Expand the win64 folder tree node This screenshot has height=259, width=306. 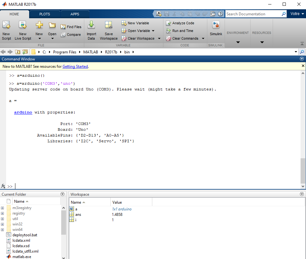pyautogui.click(x=3, y=230)
